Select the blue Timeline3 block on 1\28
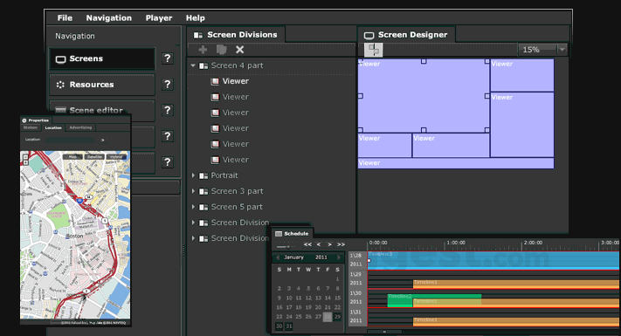Viewport: 621px width, 336px height. tap(493, 260)
